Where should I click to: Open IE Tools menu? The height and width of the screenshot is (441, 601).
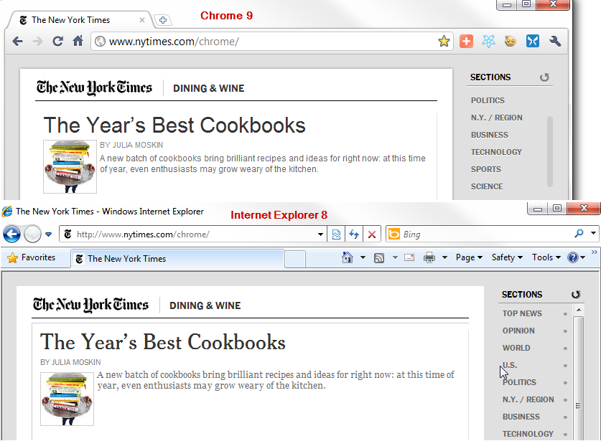pos(546,257)
